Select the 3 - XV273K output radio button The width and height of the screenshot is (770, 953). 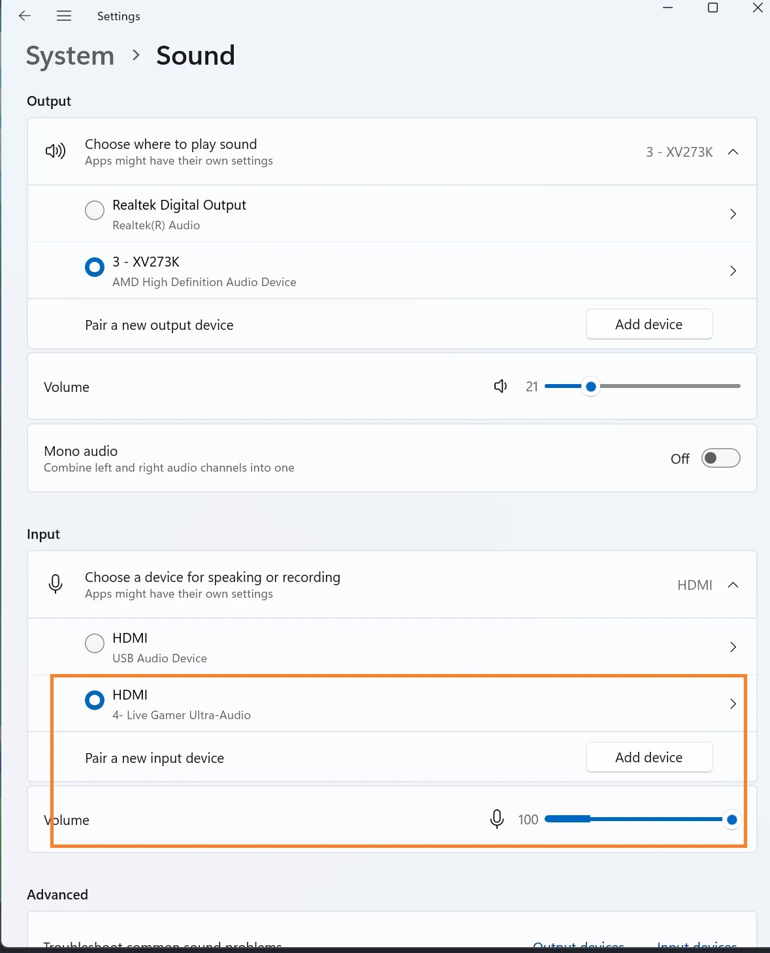click(95, 267)
